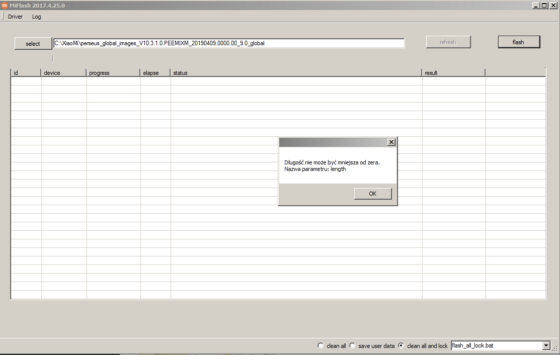
Task: Close the error dialog with X button
Action: coord(391,142)
